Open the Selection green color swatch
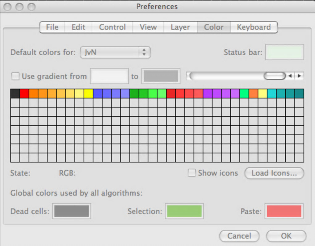This screenshot has height=246, width=315. pyautogui.click(x=184, y=211)
